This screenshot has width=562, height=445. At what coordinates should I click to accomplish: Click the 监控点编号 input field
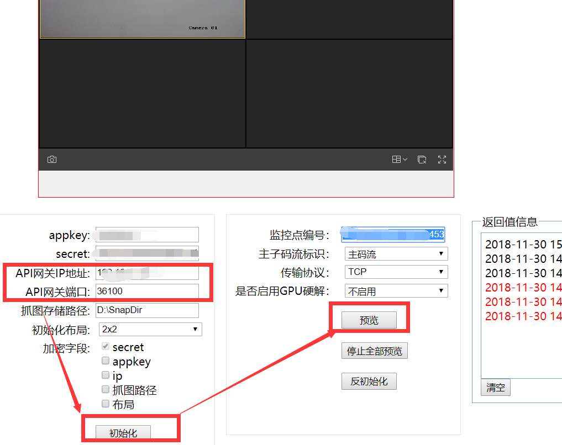point(393,235)
